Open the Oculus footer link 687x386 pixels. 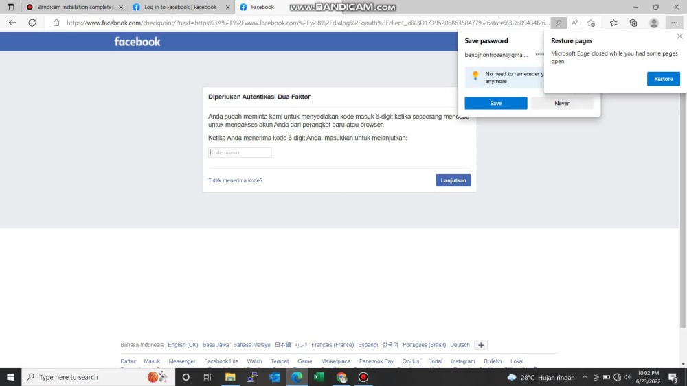pyautogui.click(x=411, y=361)
